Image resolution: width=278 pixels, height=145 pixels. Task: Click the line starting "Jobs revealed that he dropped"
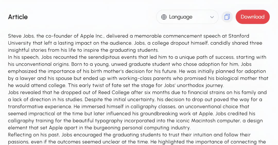coord(137,92)
